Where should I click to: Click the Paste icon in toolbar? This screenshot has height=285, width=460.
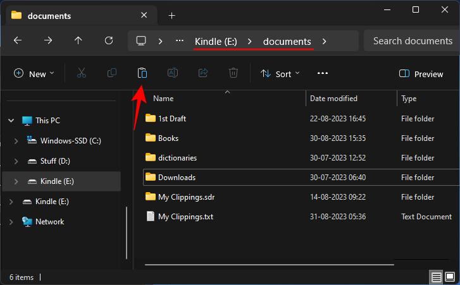click(142, 73)
